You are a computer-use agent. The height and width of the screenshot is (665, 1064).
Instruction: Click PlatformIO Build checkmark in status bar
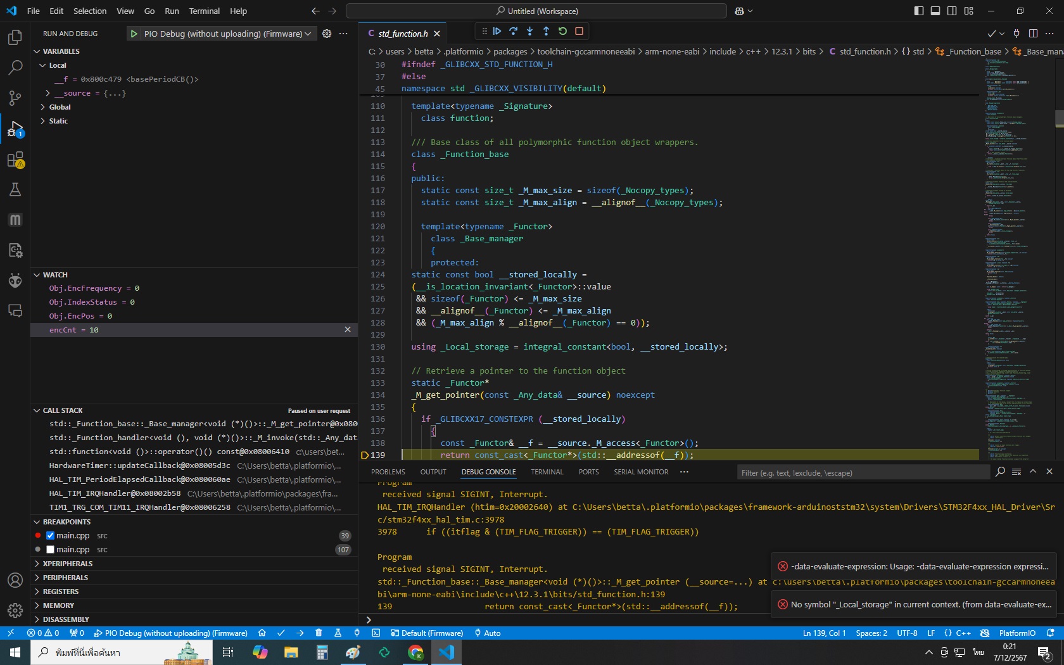pyautogui.click(x=281, y=633)
